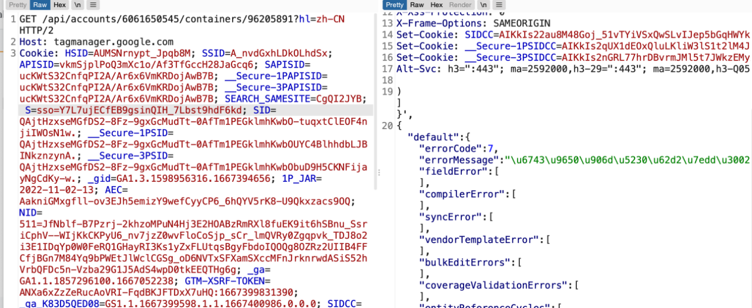This screenshot has width=752, height=308.
Task: Click the Host: tagmanager.google.com header
Action: point(96,42)
